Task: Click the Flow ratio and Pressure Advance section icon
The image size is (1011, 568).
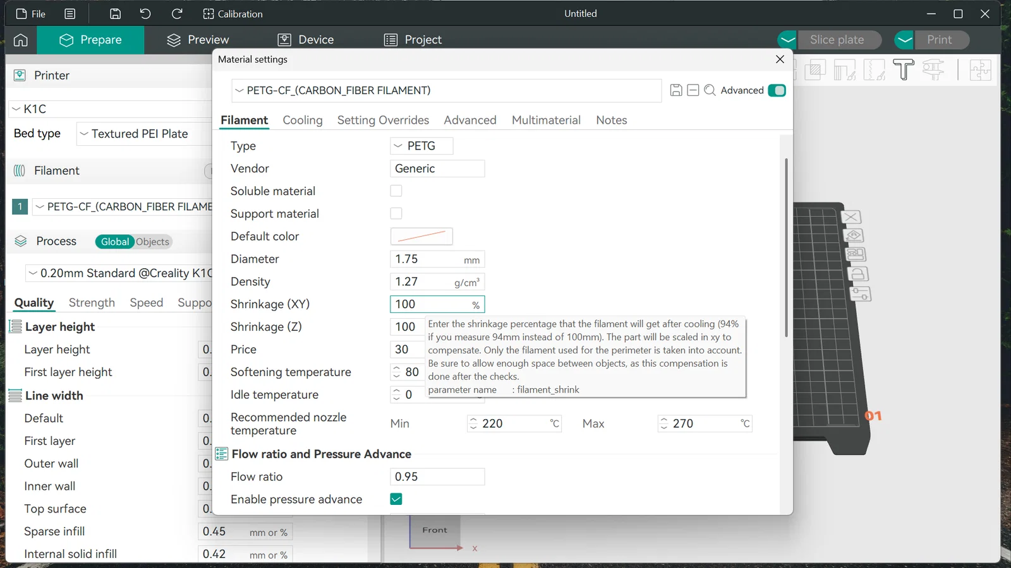Action: (x=222, y=454)
